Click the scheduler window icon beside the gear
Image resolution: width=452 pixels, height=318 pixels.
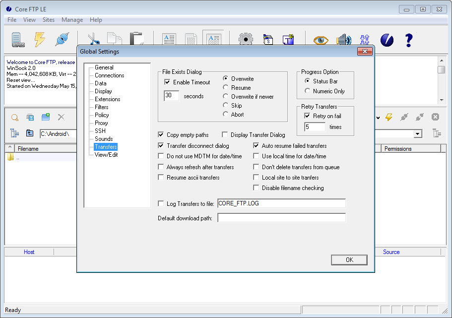click(x=268, y=40)
